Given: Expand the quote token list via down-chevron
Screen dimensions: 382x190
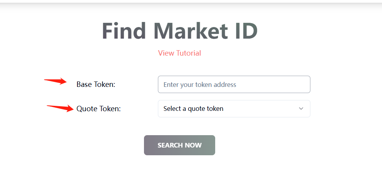Looking at the screenshot, I should point(301,109).
